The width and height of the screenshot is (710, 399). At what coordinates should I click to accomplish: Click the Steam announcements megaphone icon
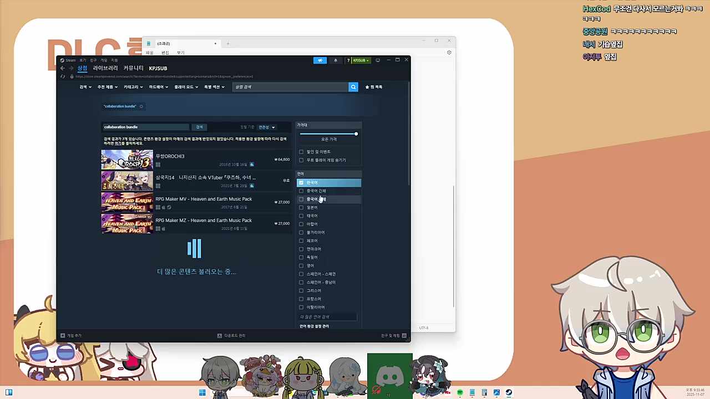pos(320,60)
